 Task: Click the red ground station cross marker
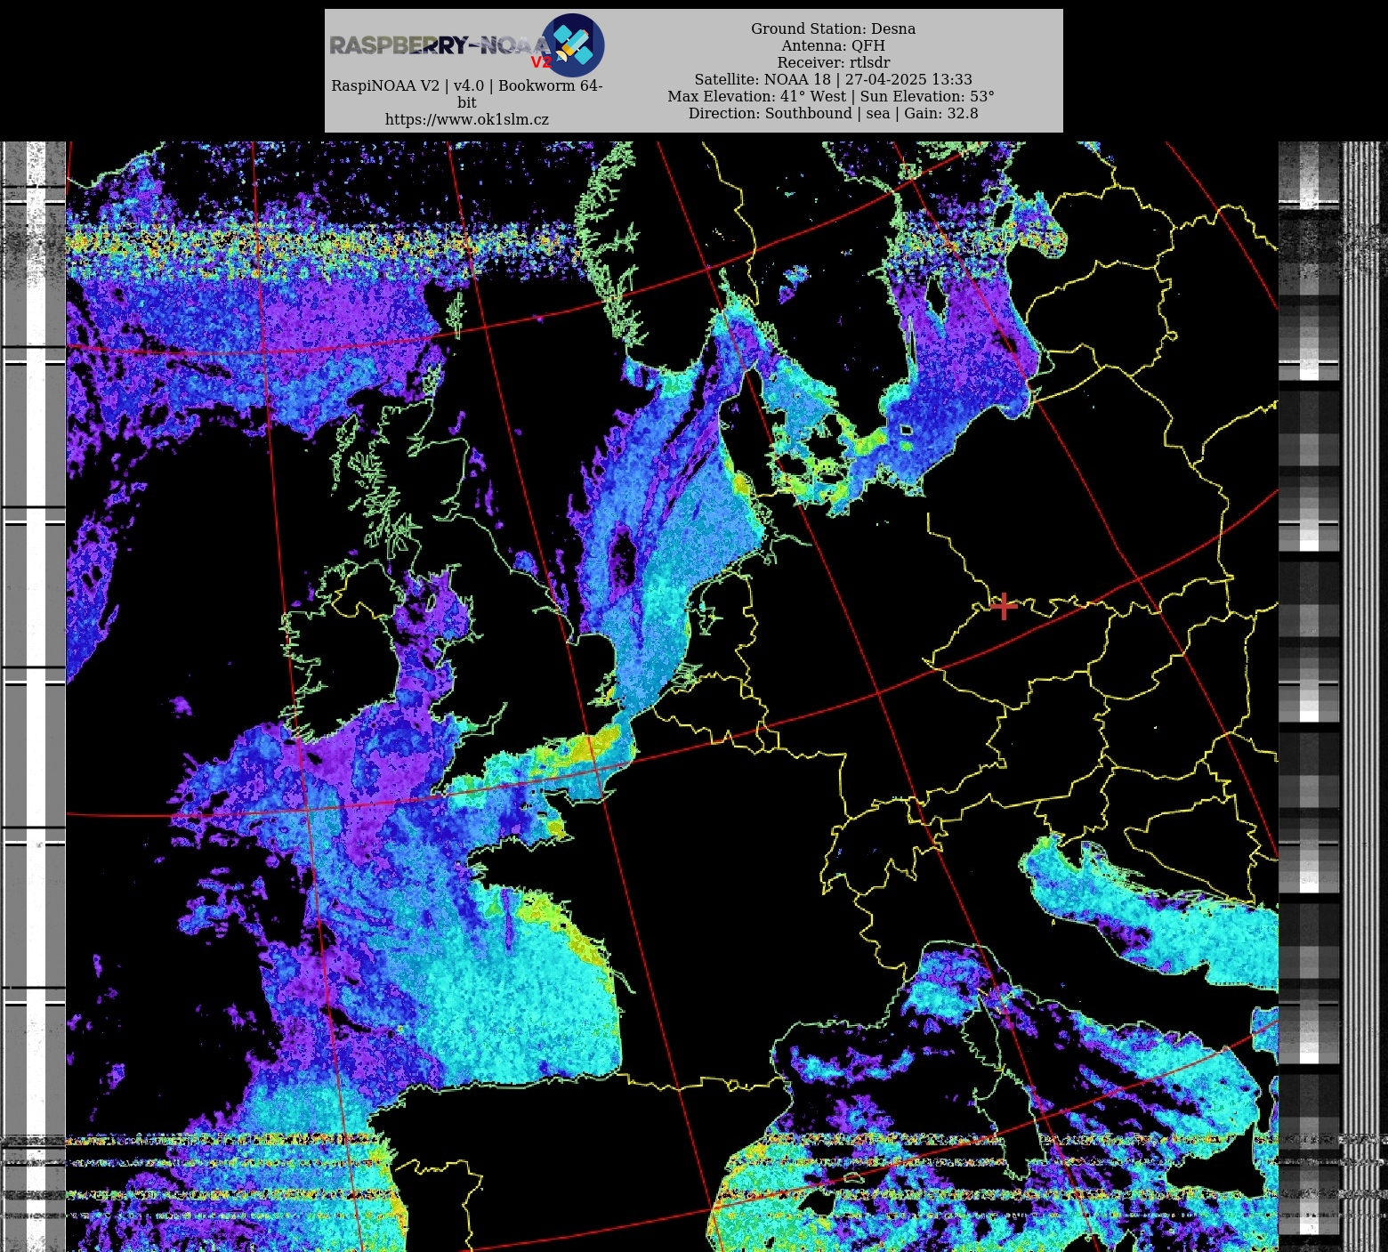coord(1004,607)
